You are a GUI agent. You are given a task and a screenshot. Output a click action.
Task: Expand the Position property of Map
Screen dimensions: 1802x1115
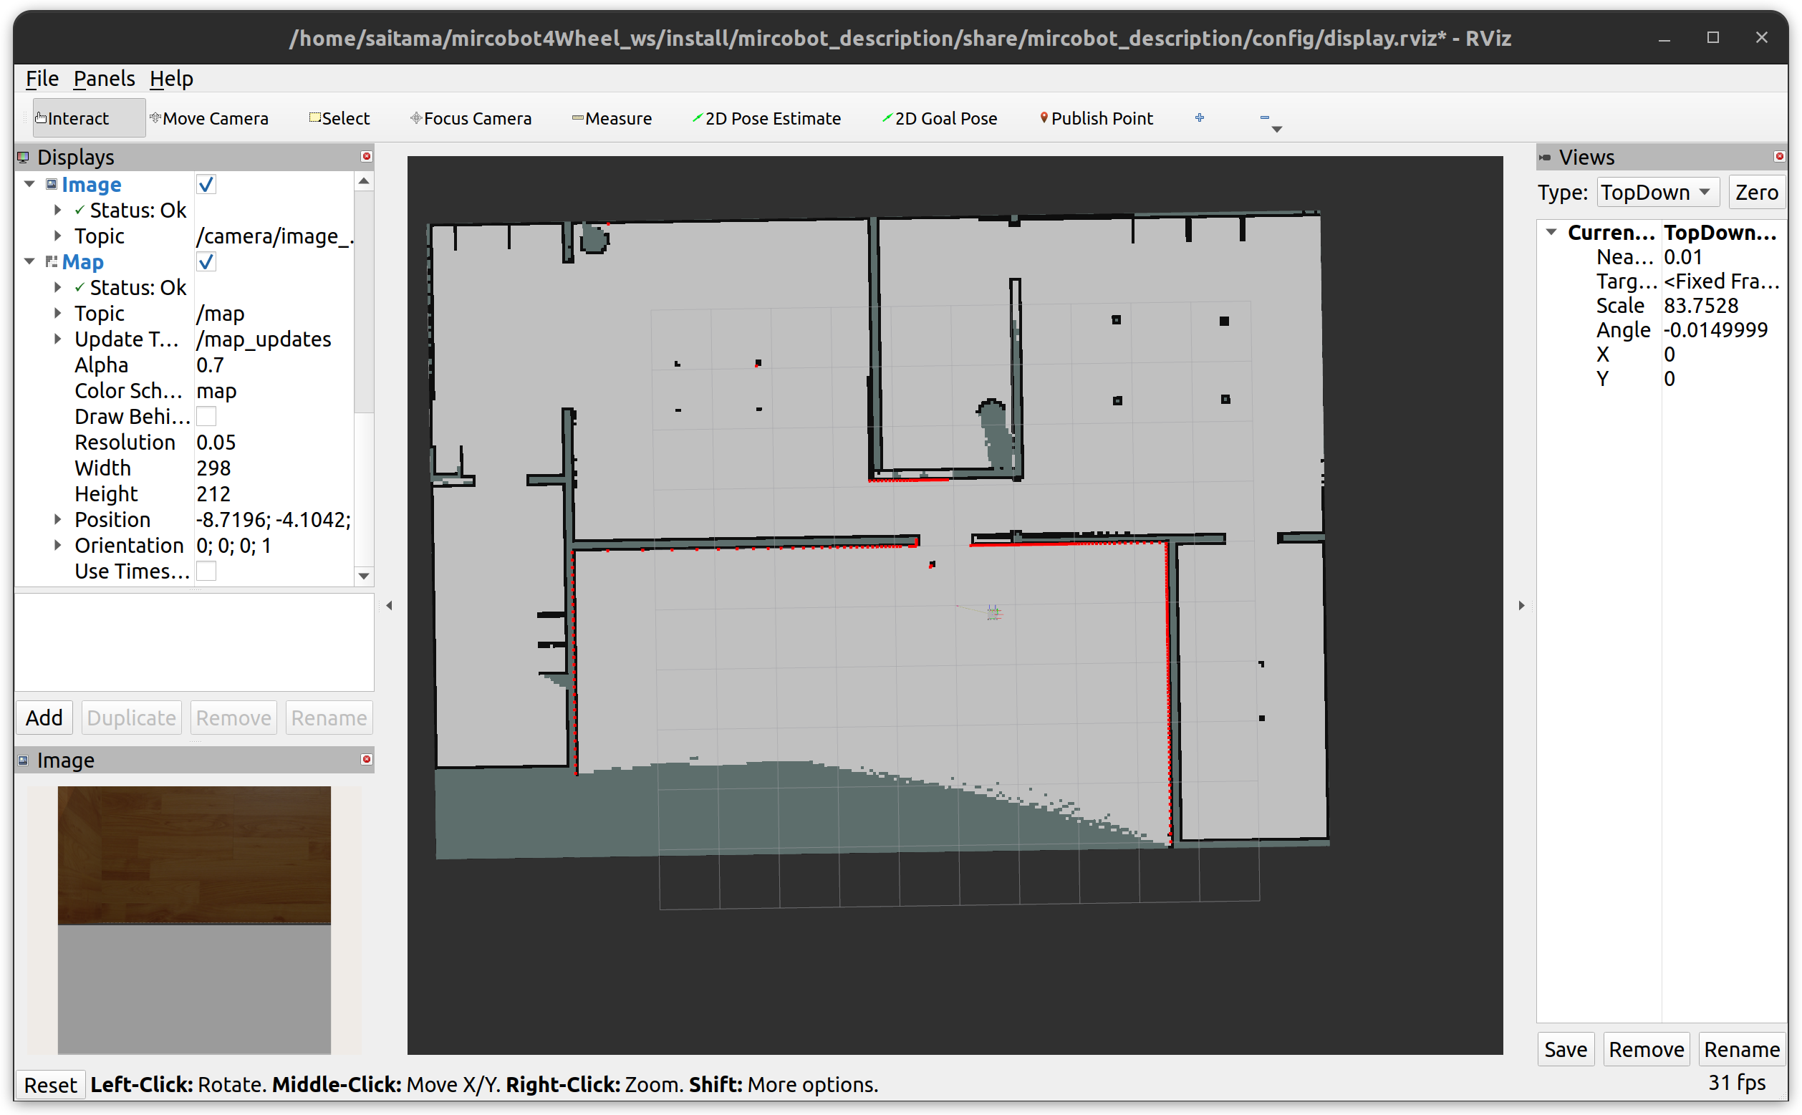[58, 519]
